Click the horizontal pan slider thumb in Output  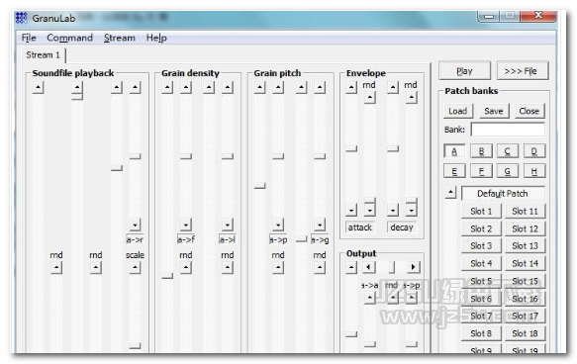pos(392,267)
